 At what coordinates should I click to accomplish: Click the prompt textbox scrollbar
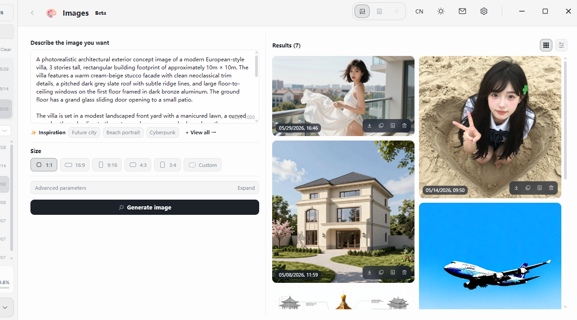256,66
